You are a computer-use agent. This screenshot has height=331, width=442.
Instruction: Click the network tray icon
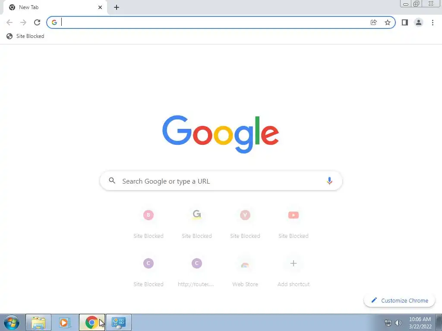point(388,323)
